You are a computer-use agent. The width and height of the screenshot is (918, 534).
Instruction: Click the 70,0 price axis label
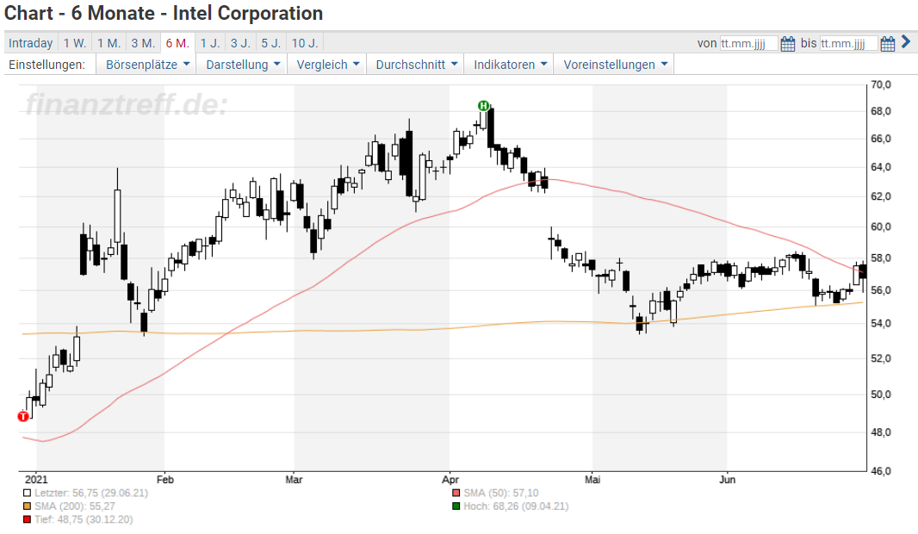click(880, 85)
